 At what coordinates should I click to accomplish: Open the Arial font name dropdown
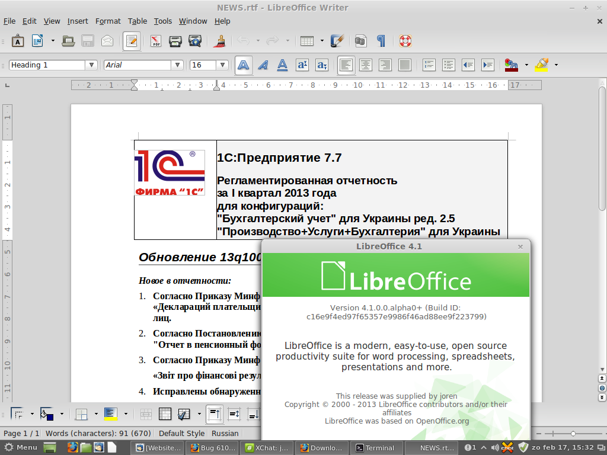coord(177,65)
